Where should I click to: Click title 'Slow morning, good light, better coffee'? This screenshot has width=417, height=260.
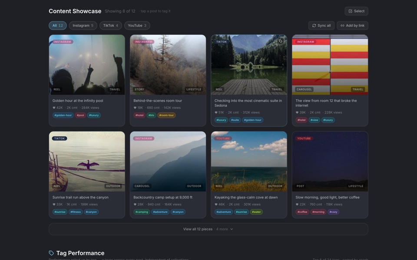click(x=328, y=198)
